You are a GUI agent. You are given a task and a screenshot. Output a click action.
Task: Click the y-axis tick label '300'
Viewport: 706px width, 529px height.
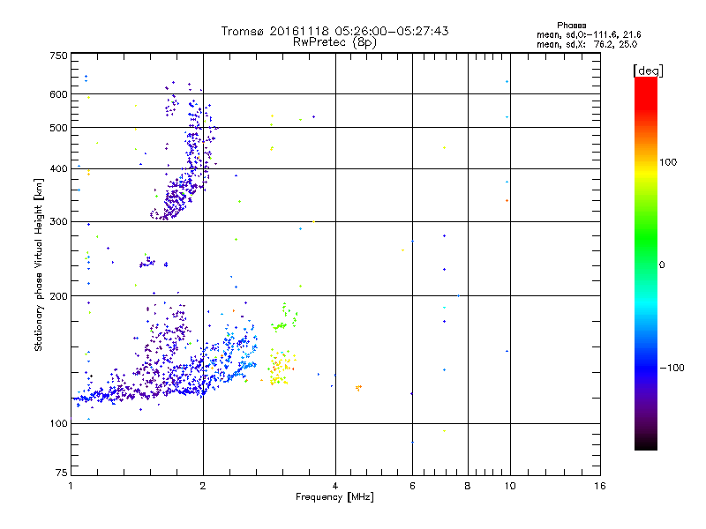click(x=58, y=221)
